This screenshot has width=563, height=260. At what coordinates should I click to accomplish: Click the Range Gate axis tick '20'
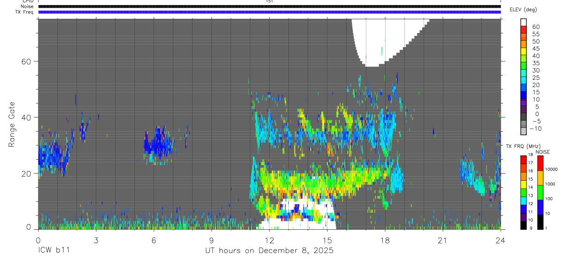[x=26, y=173]
